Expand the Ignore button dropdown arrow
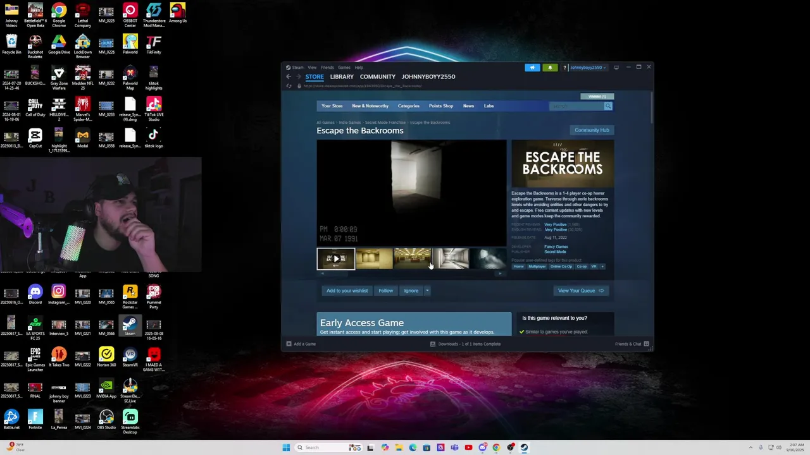Viewport: 810px width, 455px height. tap(427, 291)
